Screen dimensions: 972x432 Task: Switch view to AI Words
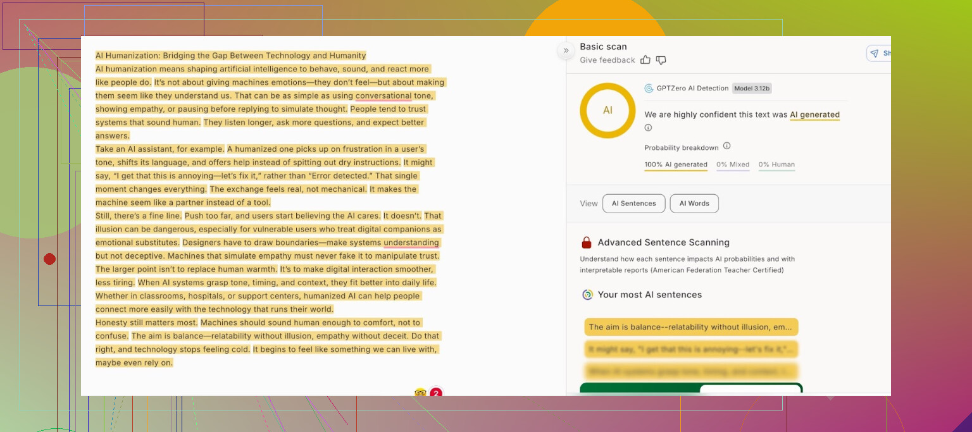(x=694, y=204)
